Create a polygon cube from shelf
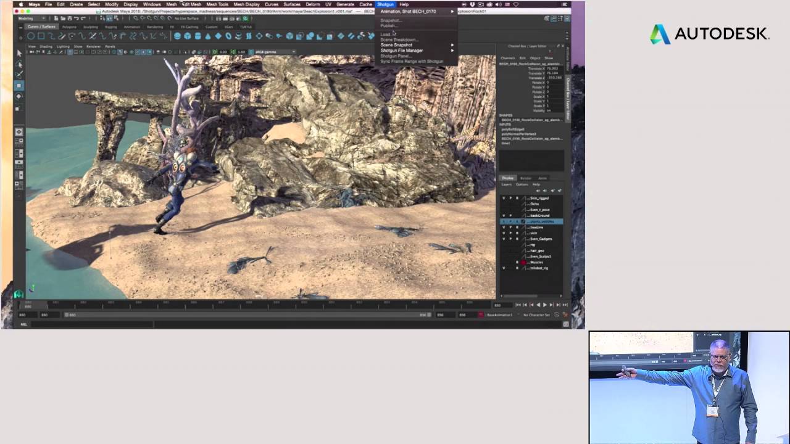 click(188, 36)
